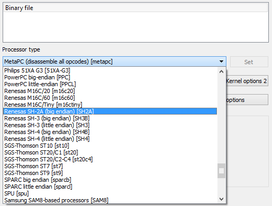Pick Renesas SH-4 (little endian) [SH4]
The image size is (272, 206).
pyautogui.click(x=110, y=139)
